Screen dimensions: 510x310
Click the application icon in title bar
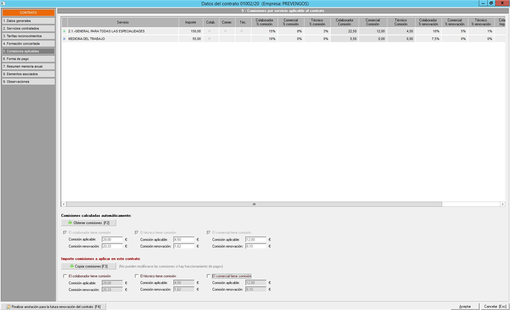click(4, 4)
